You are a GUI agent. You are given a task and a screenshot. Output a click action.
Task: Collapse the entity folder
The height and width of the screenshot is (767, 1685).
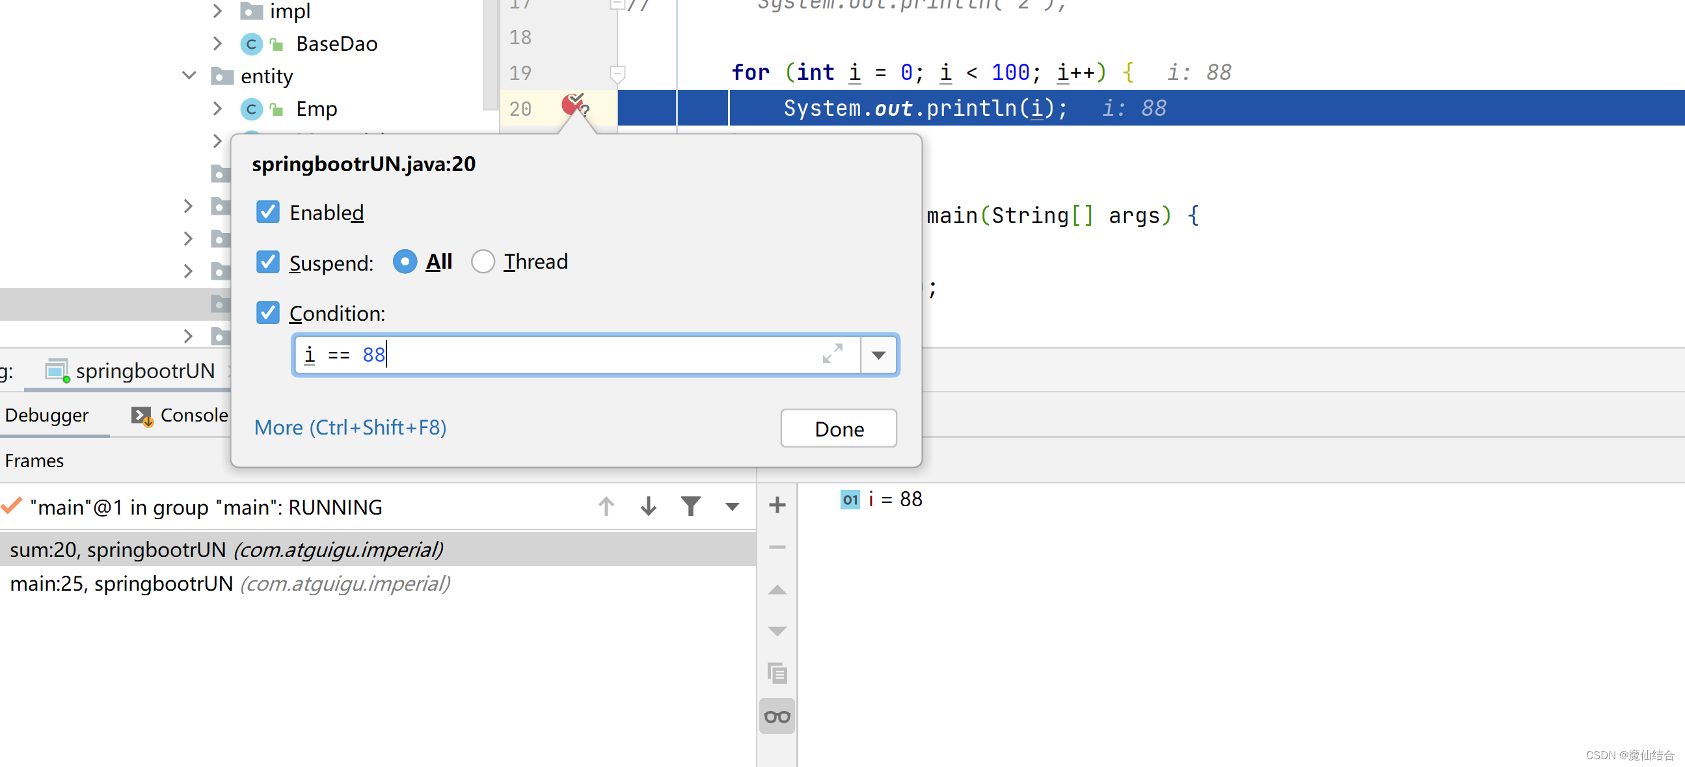click(x=189, y=76)
